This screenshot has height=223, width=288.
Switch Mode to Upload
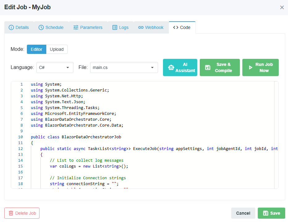[57, 49]
